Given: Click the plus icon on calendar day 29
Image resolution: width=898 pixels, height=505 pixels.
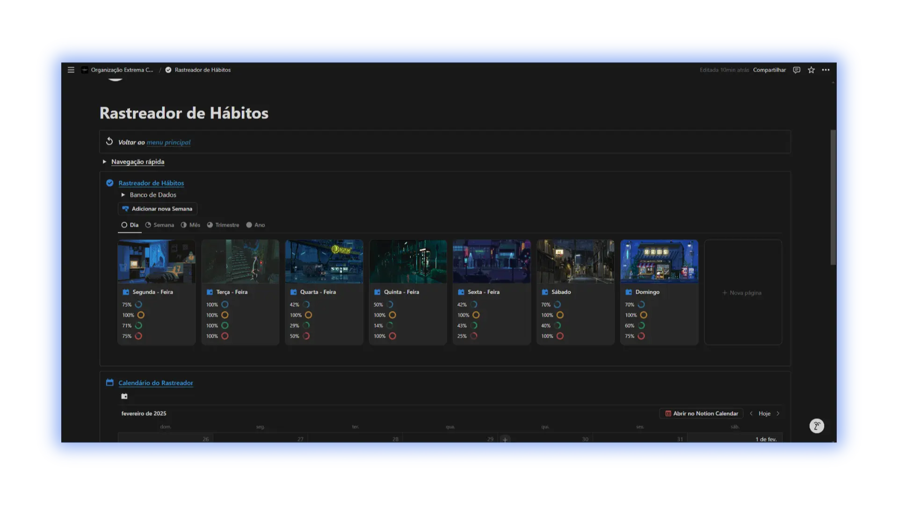Looking at the screenshot, I should tap(505, 440).
